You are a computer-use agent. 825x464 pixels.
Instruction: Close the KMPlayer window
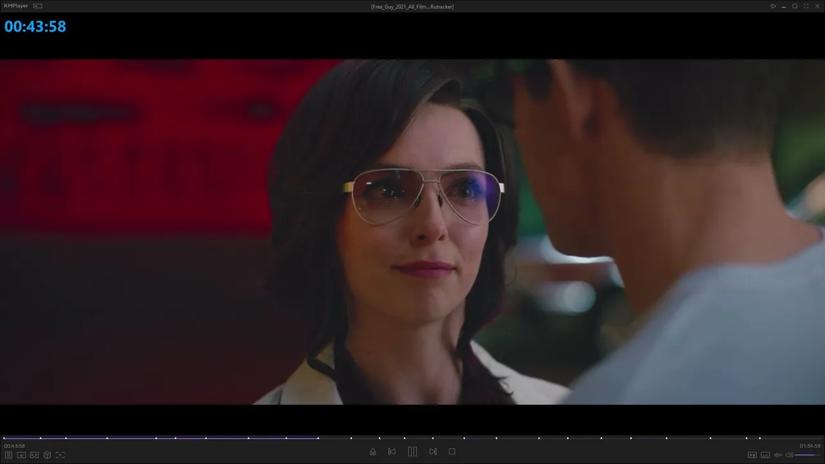(817, 6)
